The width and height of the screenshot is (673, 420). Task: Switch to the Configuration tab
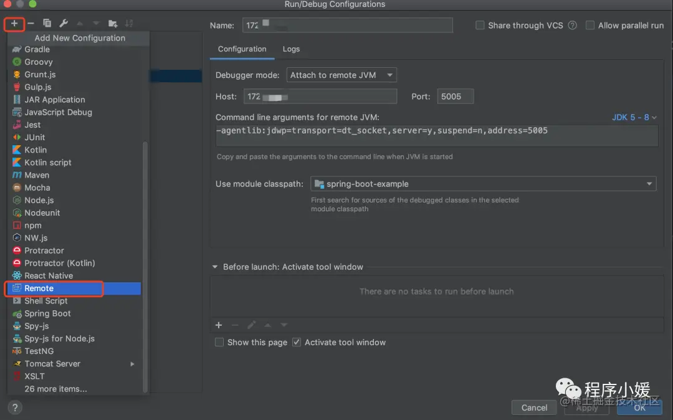242,49
